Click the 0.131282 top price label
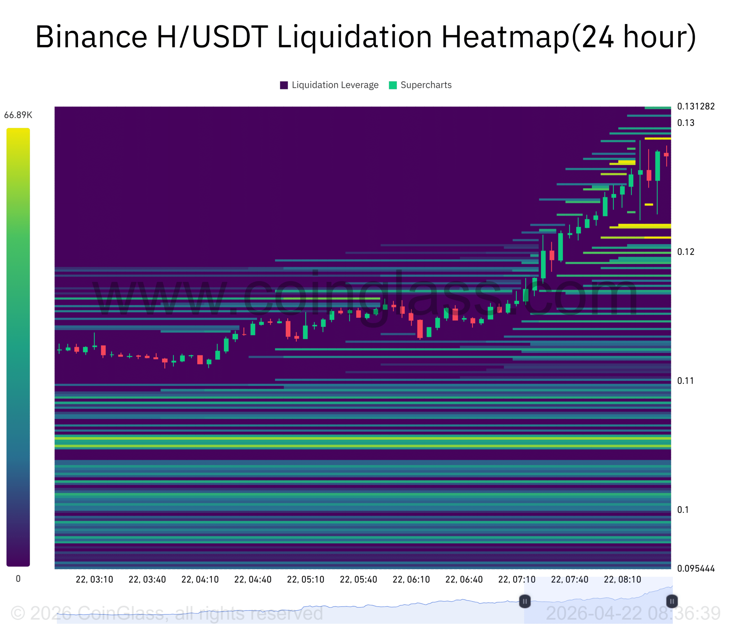Image resolution: width=732 pixels, height=629 pixels. 696,106
